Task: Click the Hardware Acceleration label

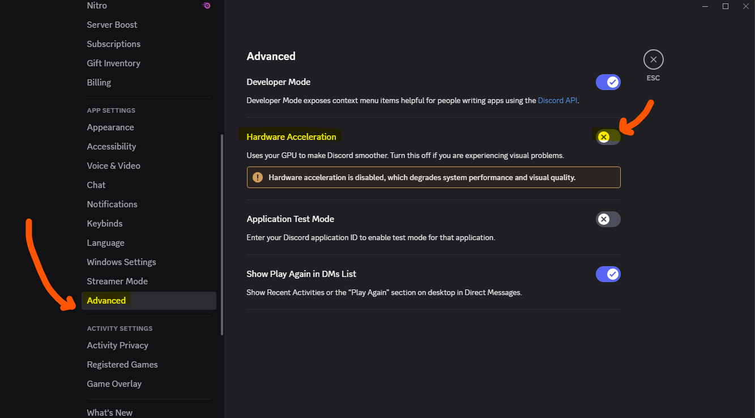Action: click(291, 137)
